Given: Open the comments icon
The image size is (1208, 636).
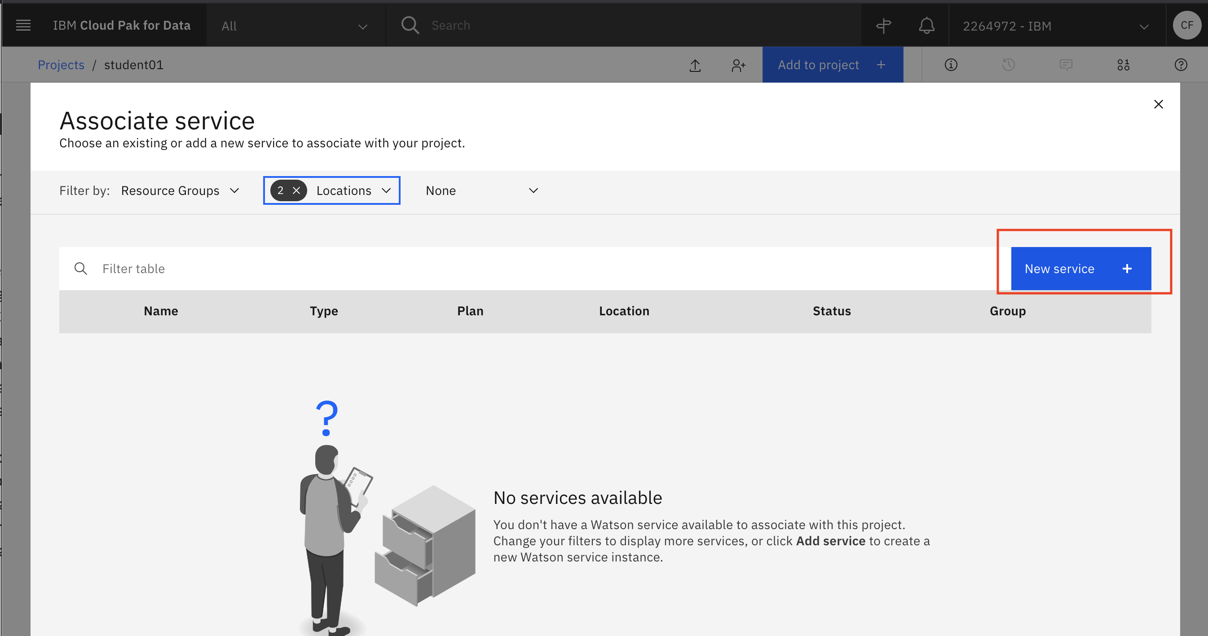Looking at the screenshot, I should point(1066,65).
